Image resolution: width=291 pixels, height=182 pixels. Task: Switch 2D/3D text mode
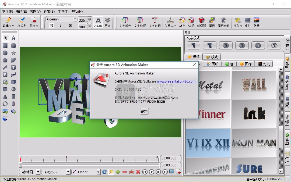coord(98,22)
